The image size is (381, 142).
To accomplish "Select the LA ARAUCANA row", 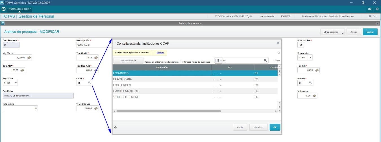I will pyautogui.click(x=195, y=79).
